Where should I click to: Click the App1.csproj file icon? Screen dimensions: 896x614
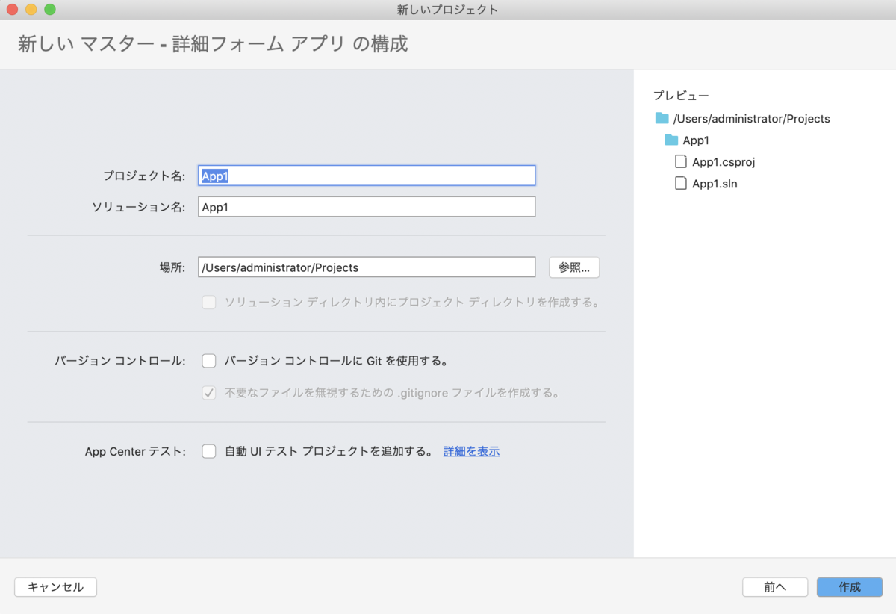pos(680,161)
